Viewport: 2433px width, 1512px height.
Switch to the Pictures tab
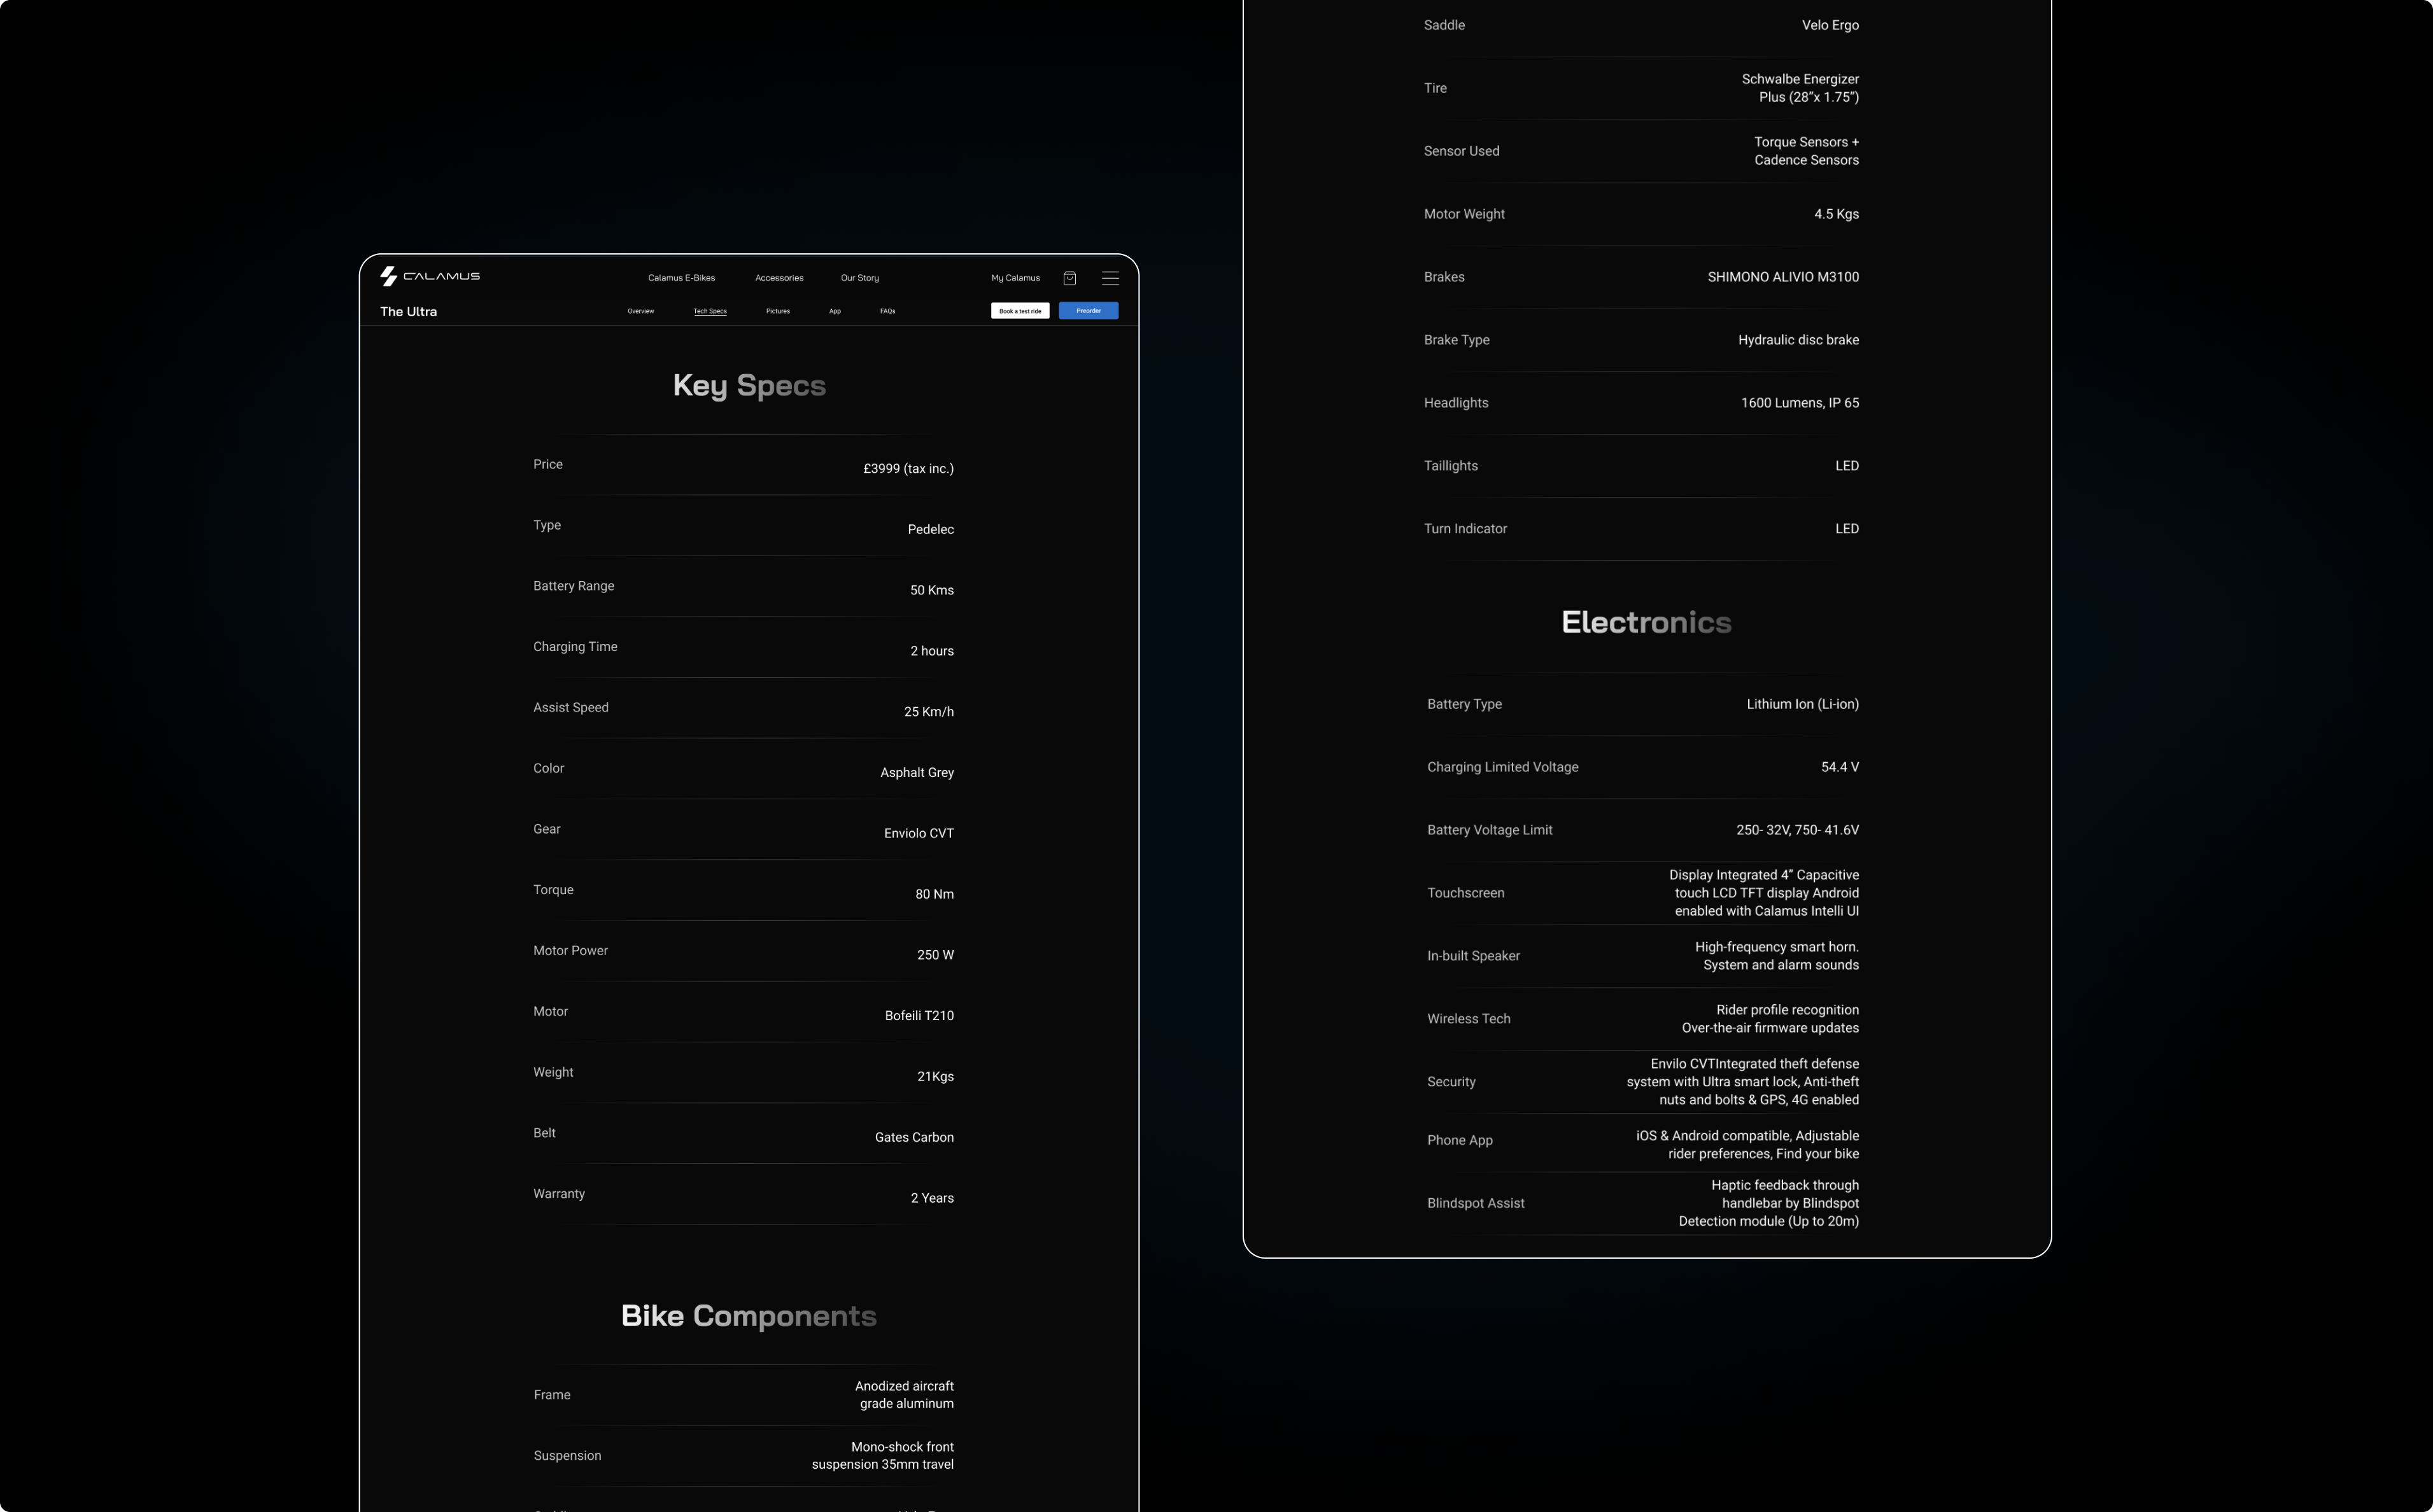pyautogui.click(x=777, y=311)
